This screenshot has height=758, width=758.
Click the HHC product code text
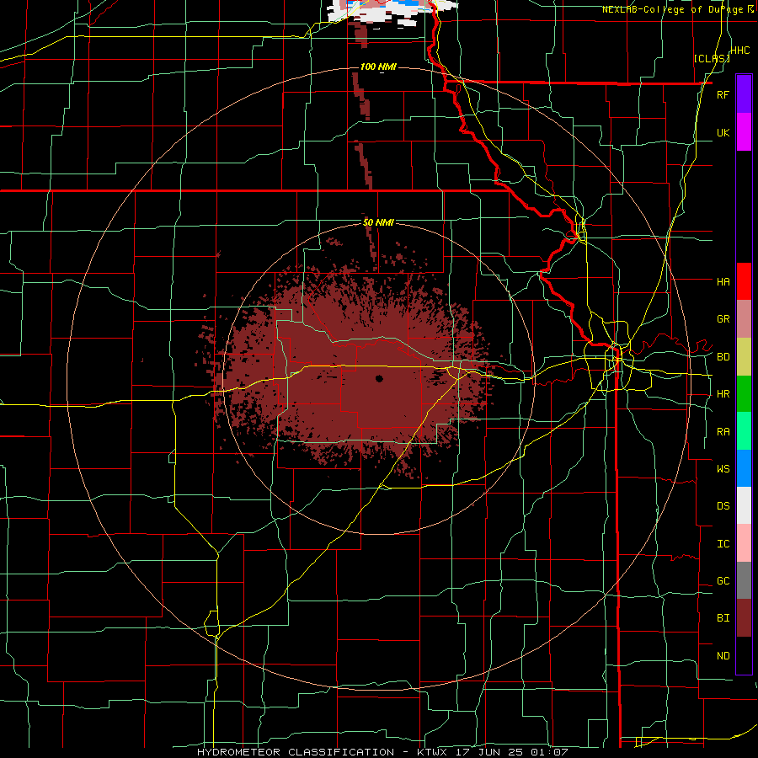[x=739, y=51]
